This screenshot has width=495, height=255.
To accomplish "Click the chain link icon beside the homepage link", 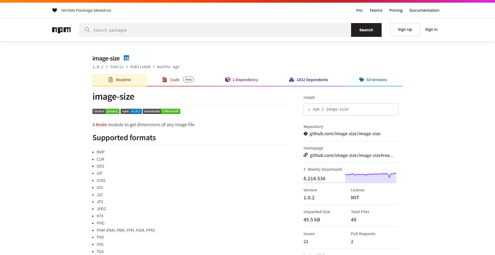I will click(x=306, y=155).
